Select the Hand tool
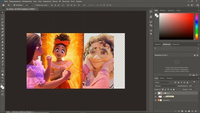The width and height of the screenshot is (200, 113). 2,74
